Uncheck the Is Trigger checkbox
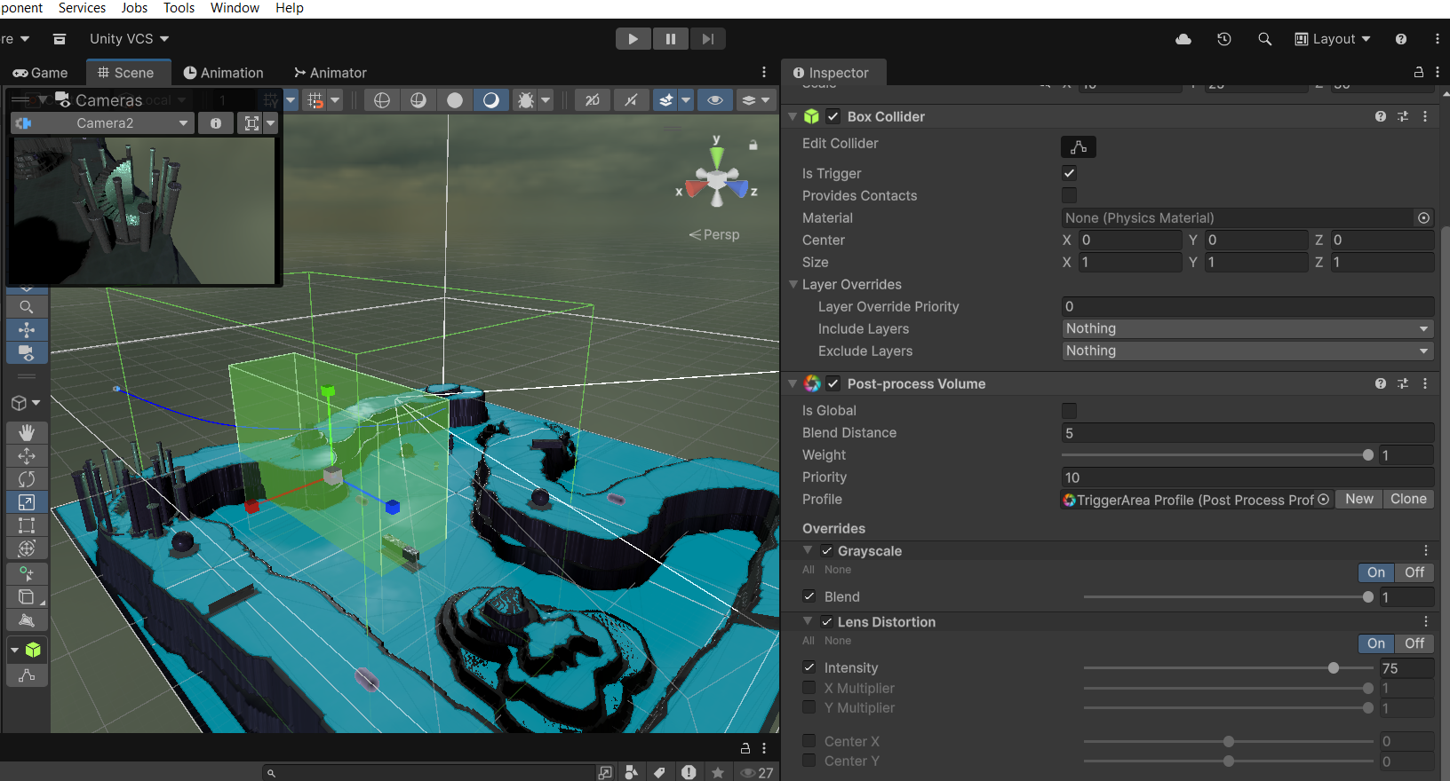The image size is (1450, 781). click(1069, 173)
